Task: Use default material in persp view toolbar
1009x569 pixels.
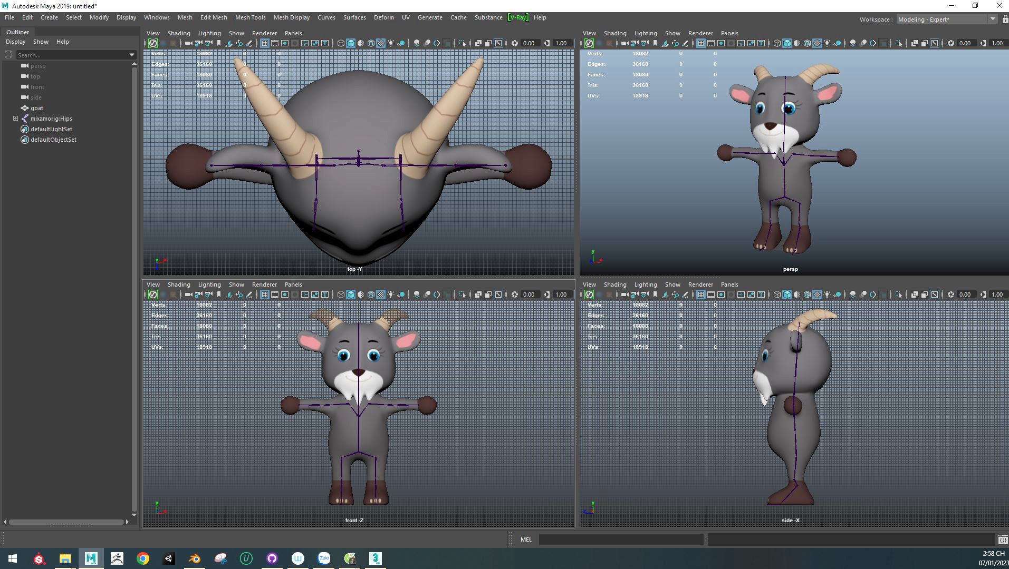Action: click(x=797, y=43)
